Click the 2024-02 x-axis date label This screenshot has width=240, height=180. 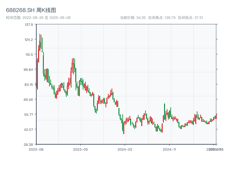pos(125,149)
